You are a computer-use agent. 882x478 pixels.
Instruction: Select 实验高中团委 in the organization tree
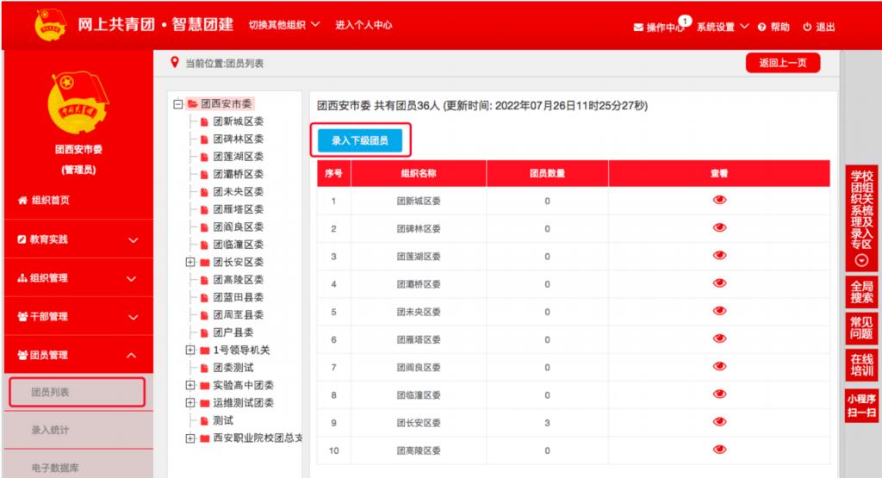point(243,385)
